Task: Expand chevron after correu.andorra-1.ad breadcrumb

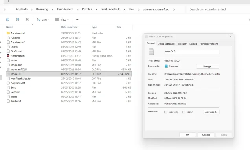Action: tap(174, 9)
